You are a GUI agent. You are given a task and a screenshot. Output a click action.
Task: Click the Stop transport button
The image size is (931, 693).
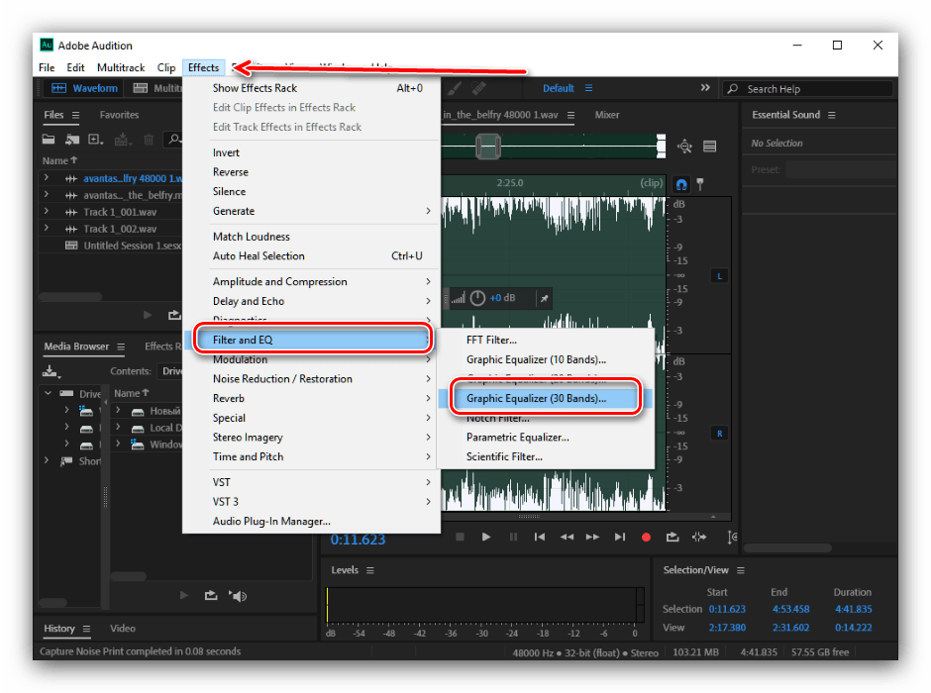460,537
